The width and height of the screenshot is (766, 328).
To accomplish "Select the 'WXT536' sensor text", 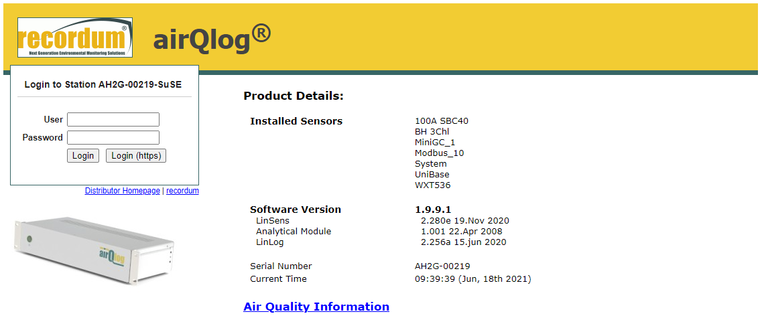I will [432, 185].
